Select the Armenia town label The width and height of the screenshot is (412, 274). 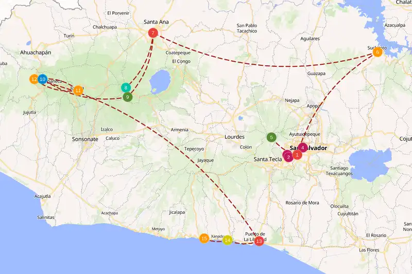(x=179, y=130)
